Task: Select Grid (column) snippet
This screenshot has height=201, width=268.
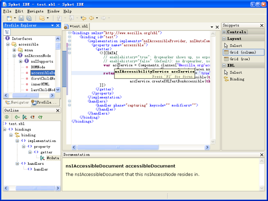Action: click(x=243, y=52)
